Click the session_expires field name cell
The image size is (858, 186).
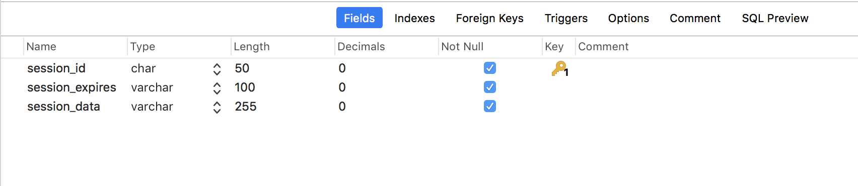[x=71, y=87]
